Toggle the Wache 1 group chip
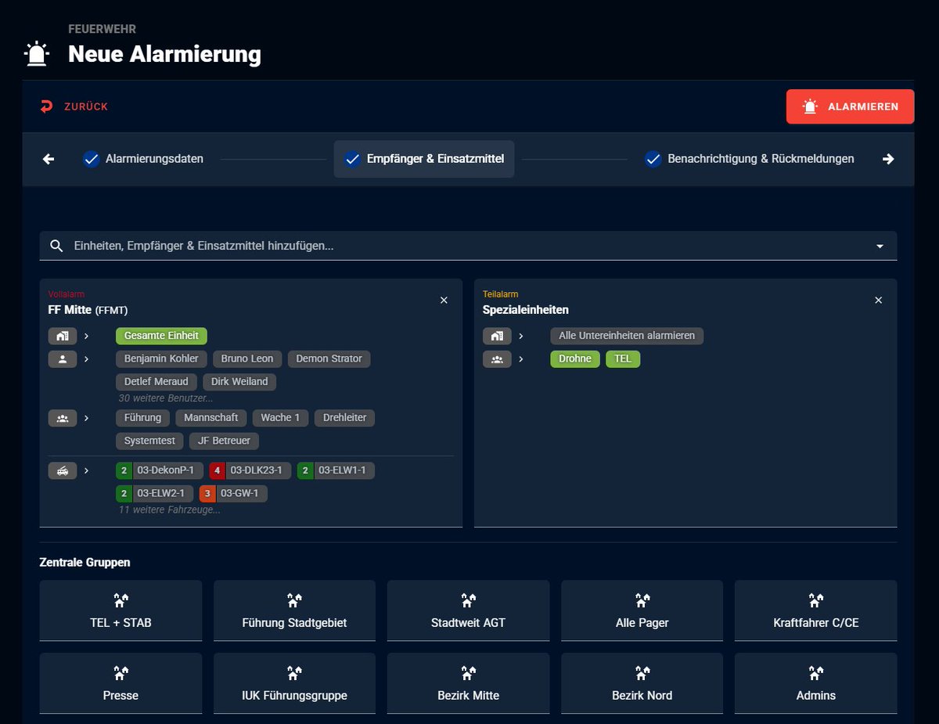Image resolution: width=939 pixels, height=724 pixels. [x=281, y=418]
